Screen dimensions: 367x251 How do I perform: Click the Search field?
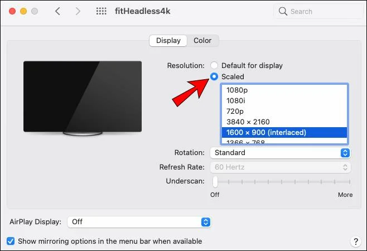(x=318, y=11)
